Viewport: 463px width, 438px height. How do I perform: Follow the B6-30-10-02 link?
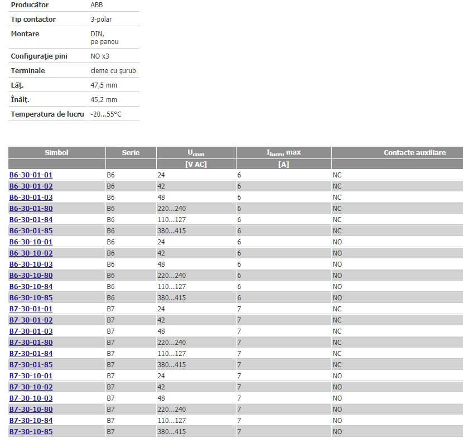point(31,253)
